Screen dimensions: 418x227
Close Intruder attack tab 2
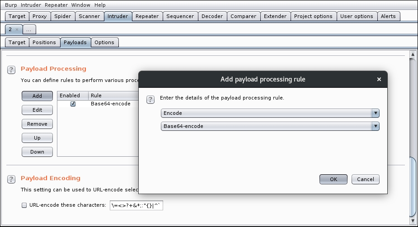click(x=17, y=30)
